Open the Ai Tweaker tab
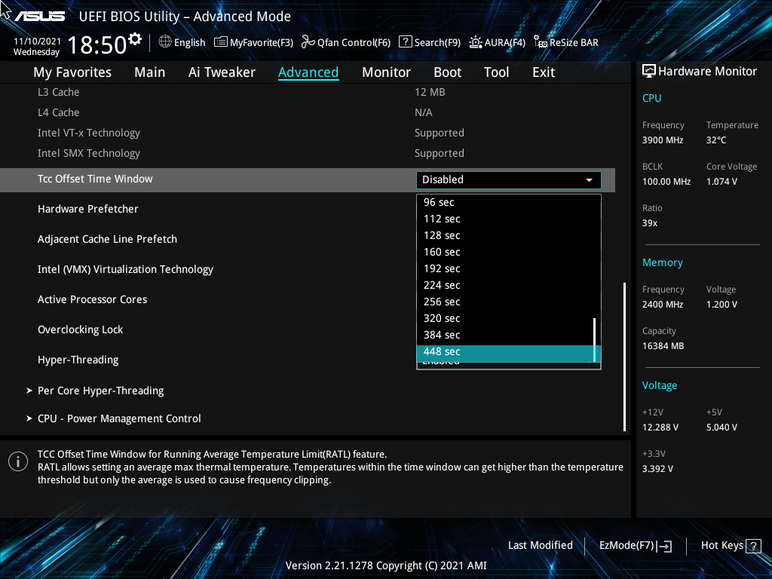Image resolution: width=772 pixels, height=579 pixels. (222, 72)
